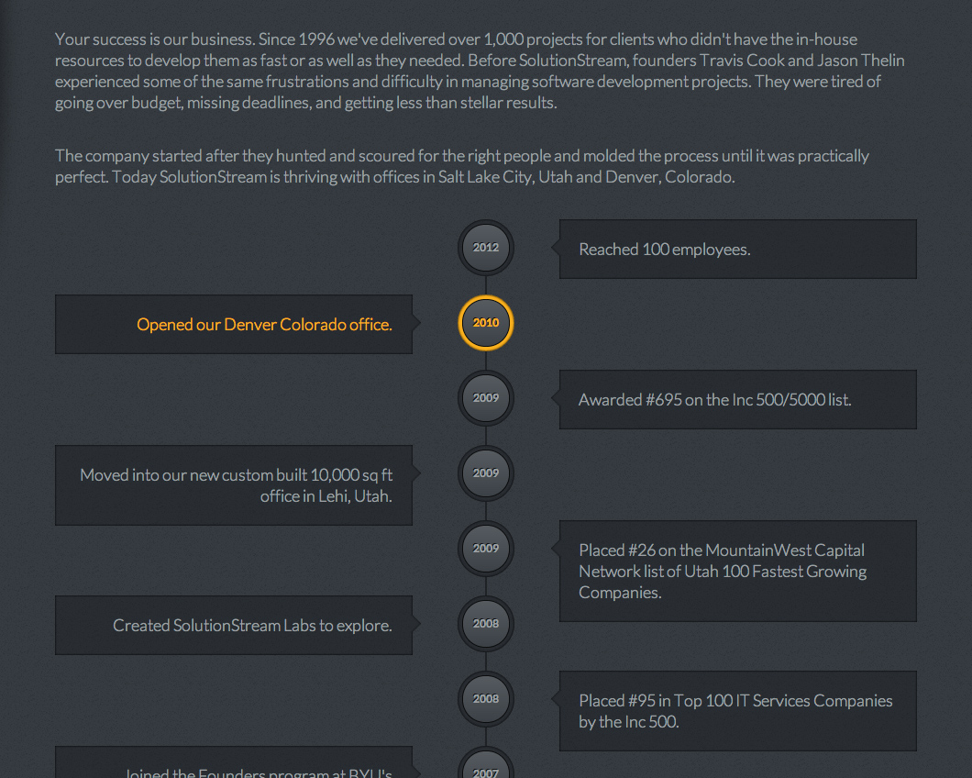Click the 2009 marker beside the MountainWest Capital entry
This screenshot has height=778, width=972.
point(485,549)
